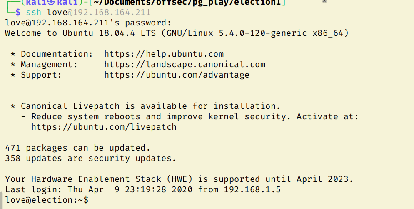Click the Management label
Image resolution: width=414 pixels, height=209 pixels.
pyautogui.click(x=49, y=64)
